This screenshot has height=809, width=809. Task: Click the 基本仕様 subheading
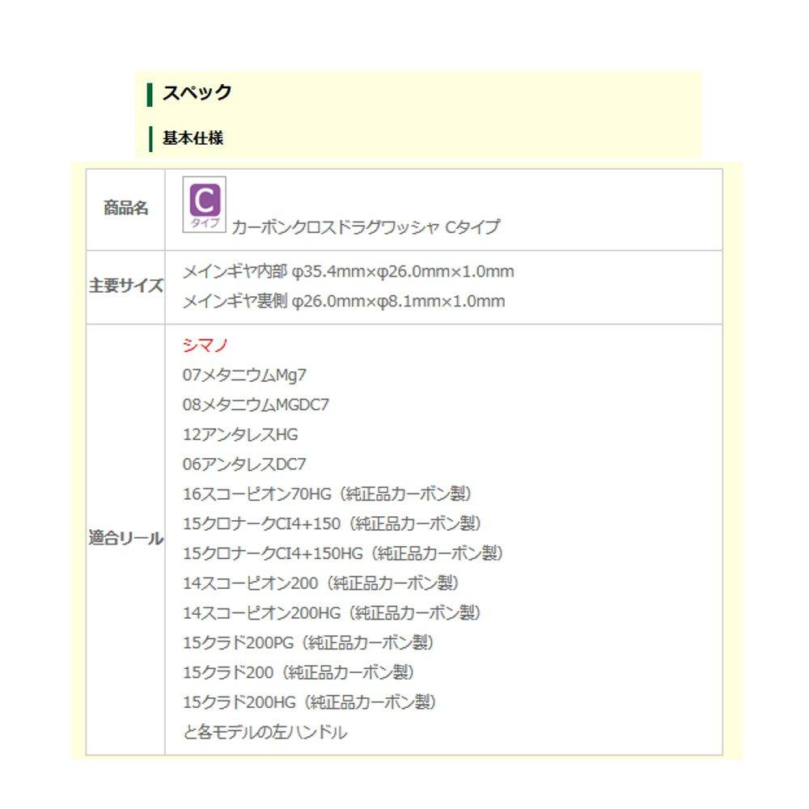pyautogui.click(x=193, y=138)
